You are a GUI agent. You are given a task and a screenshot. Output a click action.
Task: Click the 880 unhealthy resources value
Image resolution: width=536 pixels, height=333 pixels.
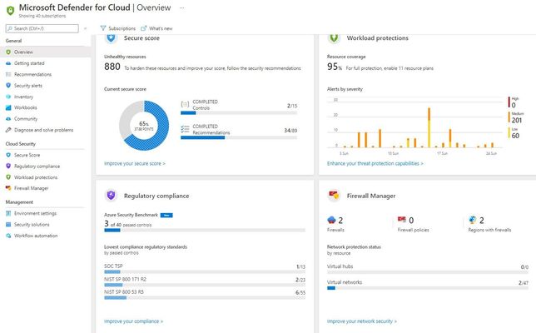point(112,67)
